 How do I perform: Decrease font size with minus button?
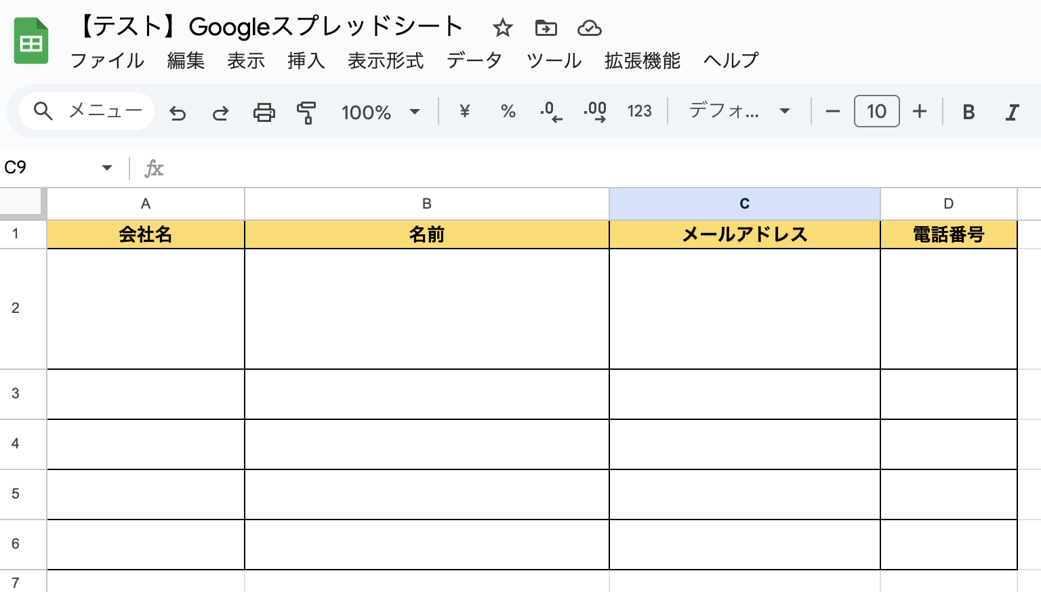pyautogui.click(x=833, y=111)
